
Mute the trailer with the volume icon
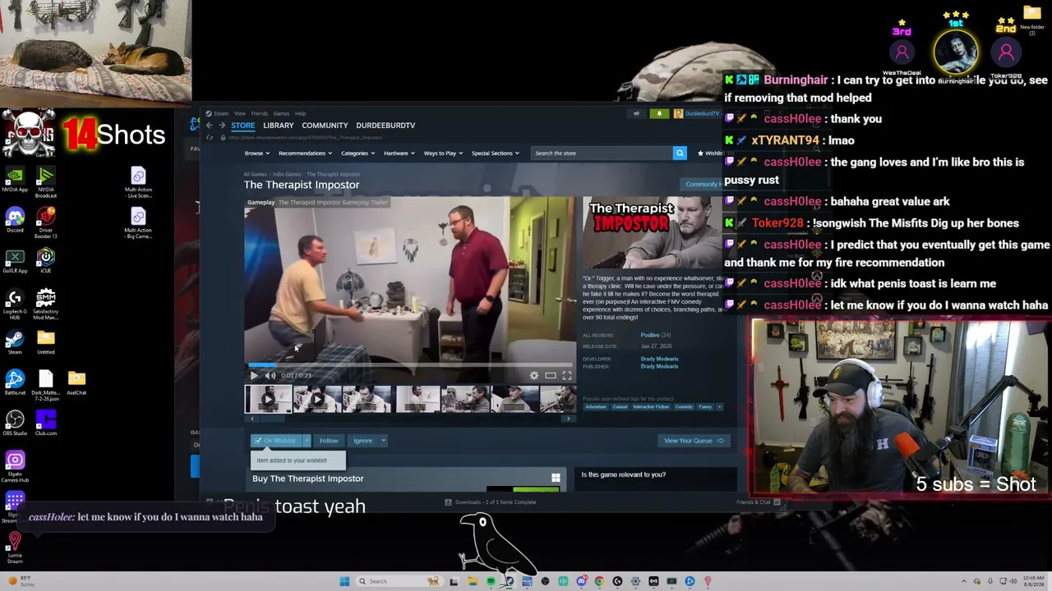coord(270,375)
